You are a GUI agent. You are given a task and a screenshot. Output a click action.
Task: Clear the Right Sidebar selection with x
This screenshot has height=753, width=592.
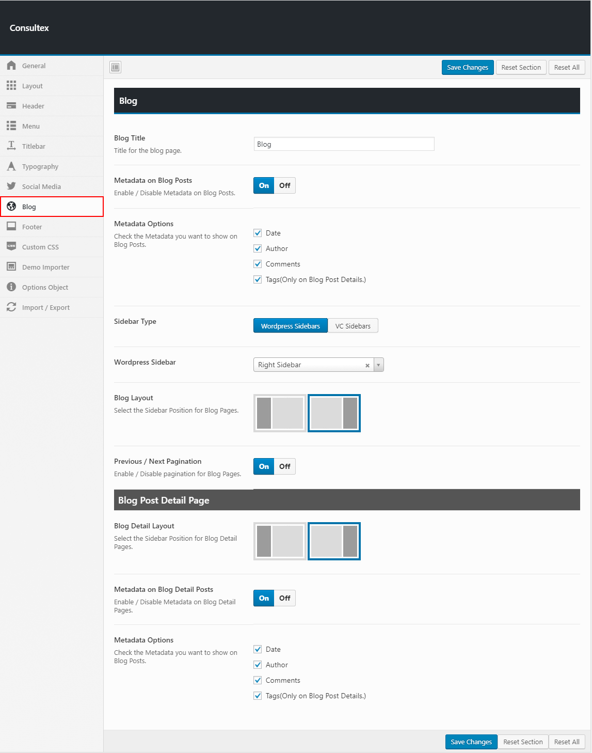pyautogui.click(x=367, y=365)
